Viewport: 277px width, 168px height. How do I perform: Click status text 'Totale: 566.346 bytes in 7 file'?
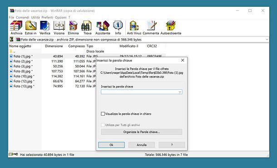point(166,154)
